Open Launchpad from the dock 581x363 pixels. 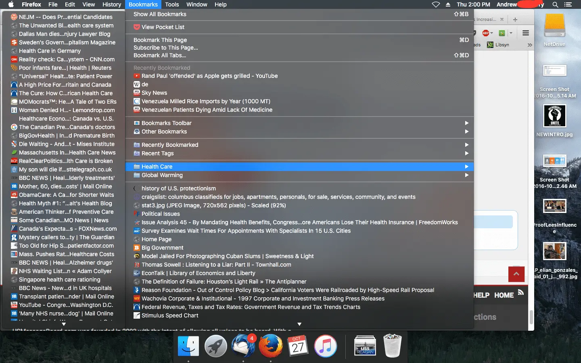click(x=215, y=346)
